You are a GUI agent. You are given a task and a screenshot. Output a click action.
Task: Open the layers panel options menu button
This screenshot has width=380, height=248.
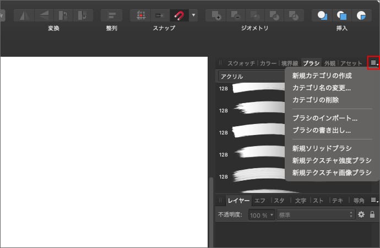(x=374, y=200)
